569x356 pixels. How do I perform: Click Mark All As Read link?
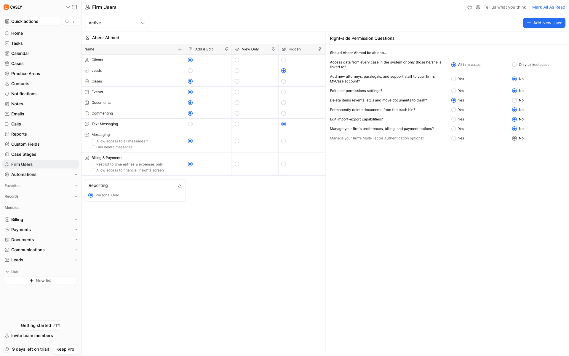click(549, 7)
